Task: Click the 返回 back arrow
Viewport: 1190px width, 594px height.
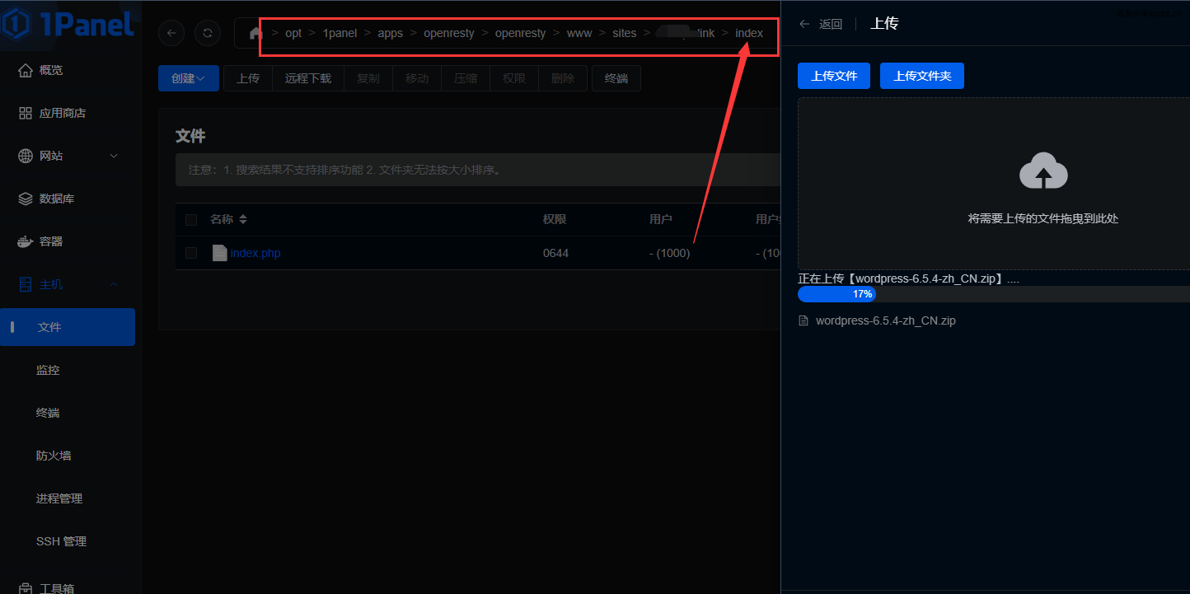Action: [x=805, y=24]
